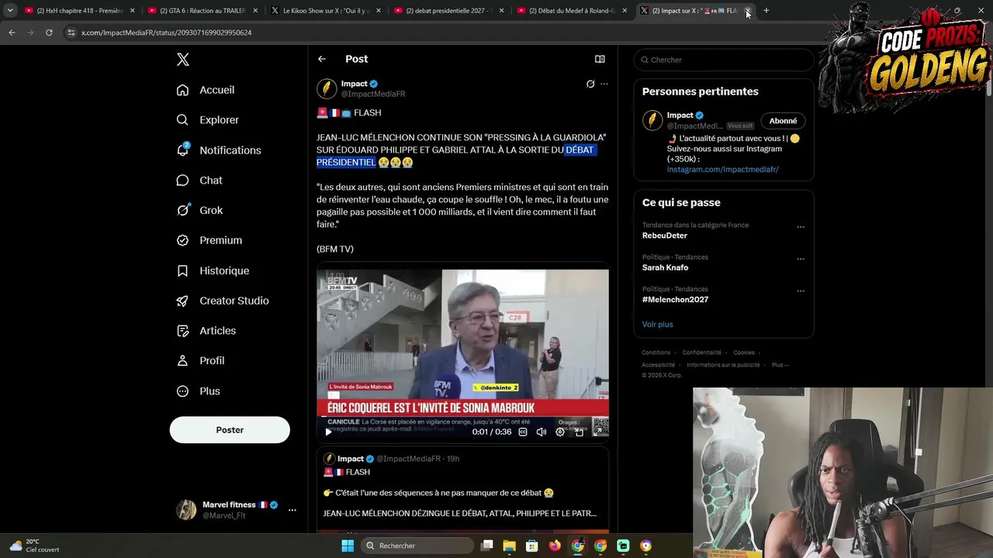The height and width of the screenshot is (558, 993).
Task: Open Creator Studio
Action: tap(223, 301)
